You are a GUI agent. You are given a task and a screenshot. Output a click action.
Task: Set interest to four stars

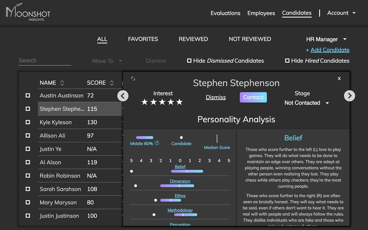coord(171,102)
